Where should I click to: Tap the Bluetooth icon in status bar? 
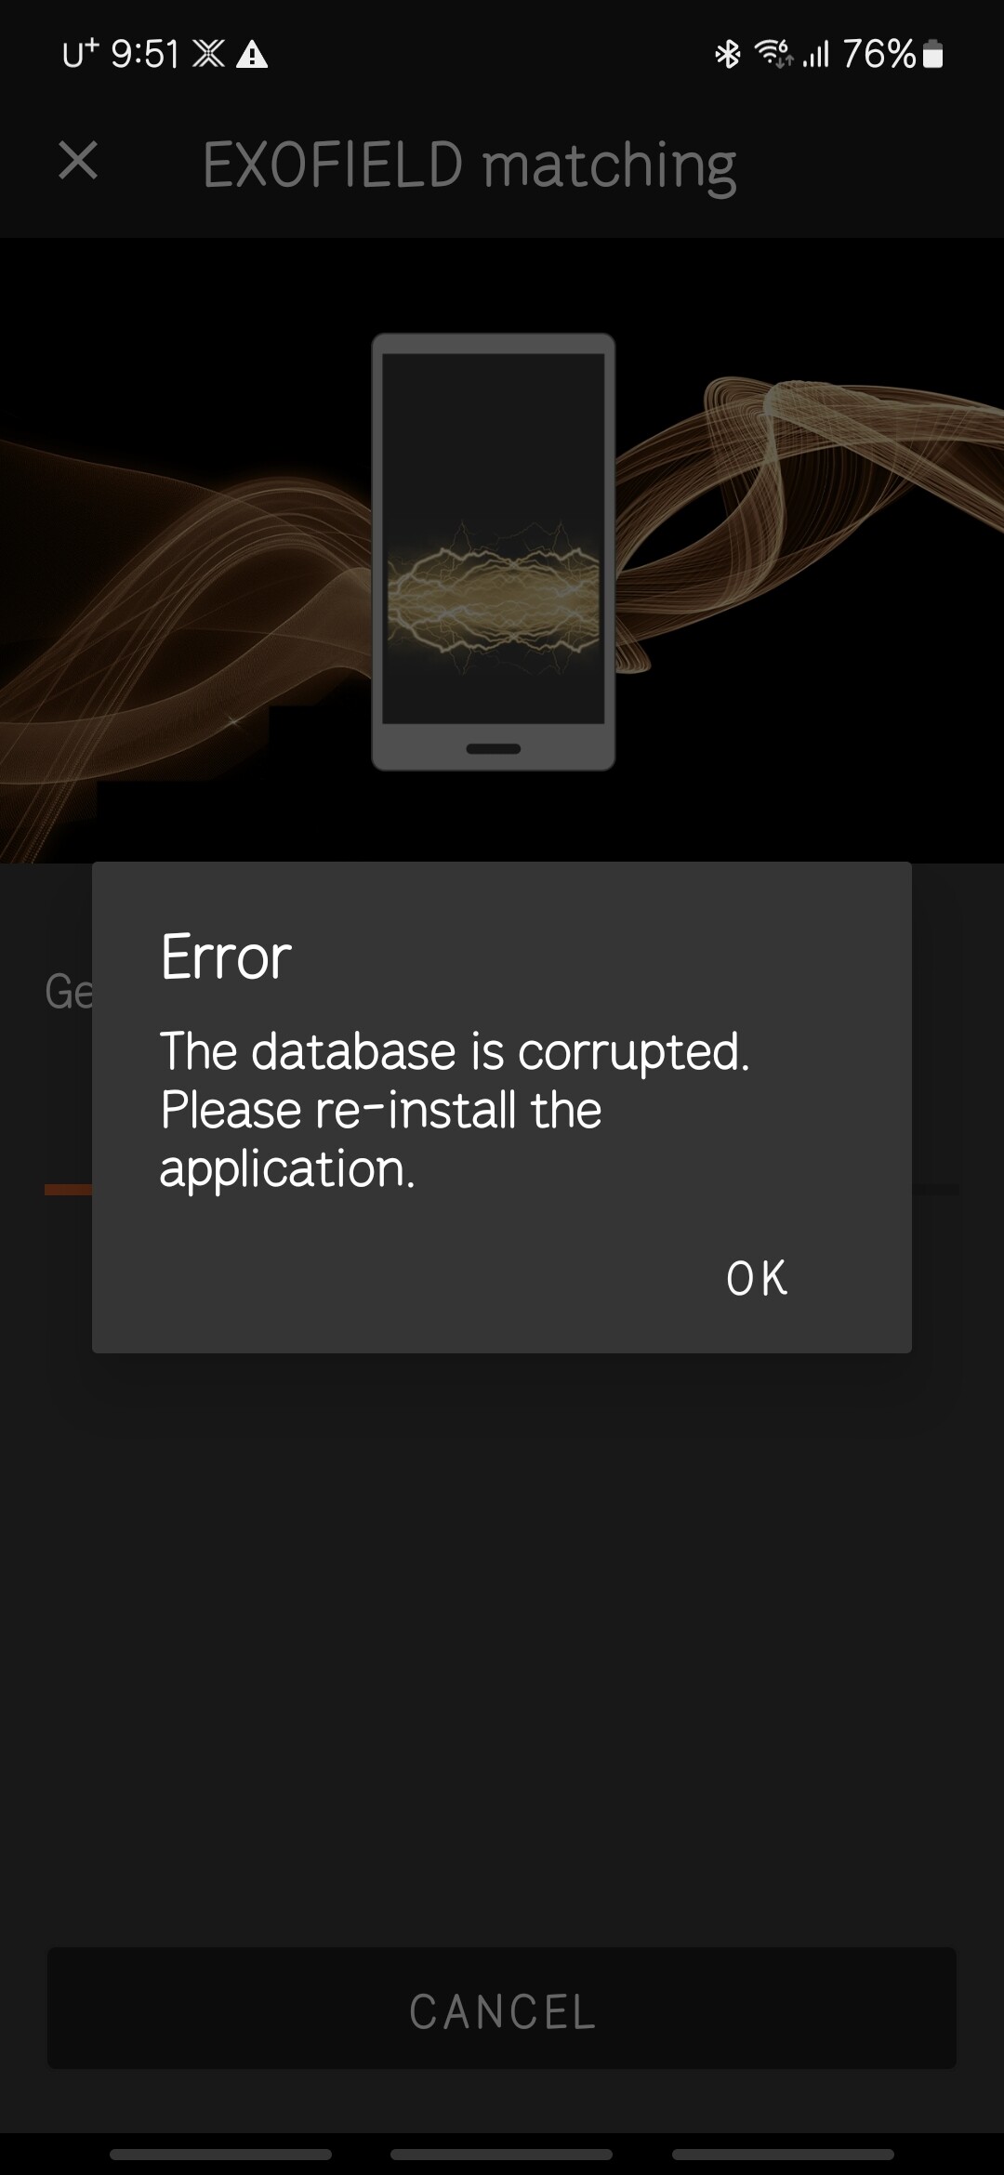[727, 54]
